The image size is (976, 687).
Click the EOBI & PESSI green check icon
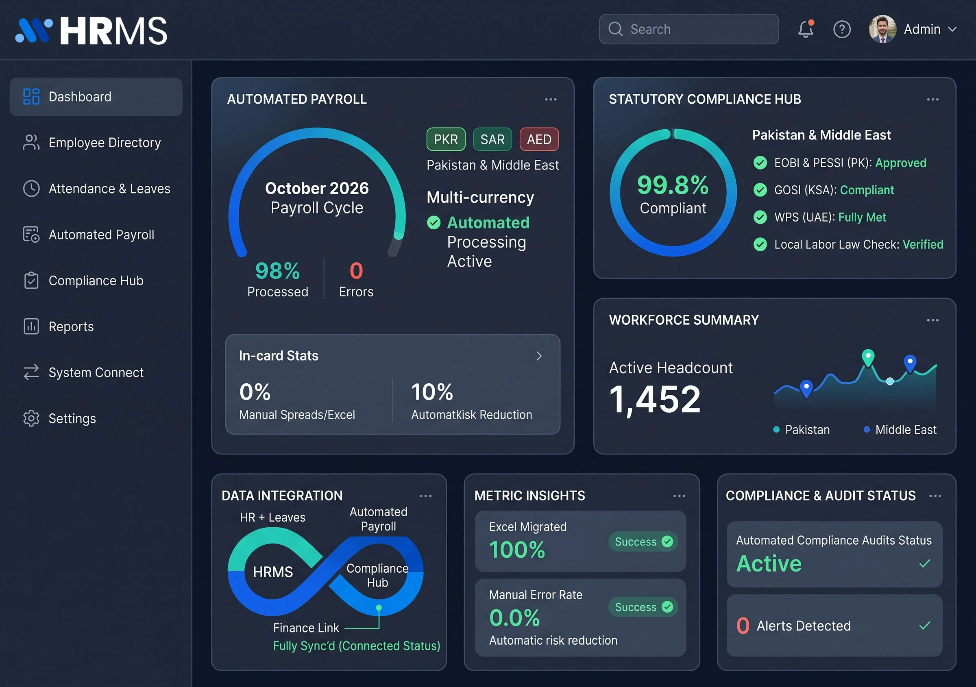760,163
